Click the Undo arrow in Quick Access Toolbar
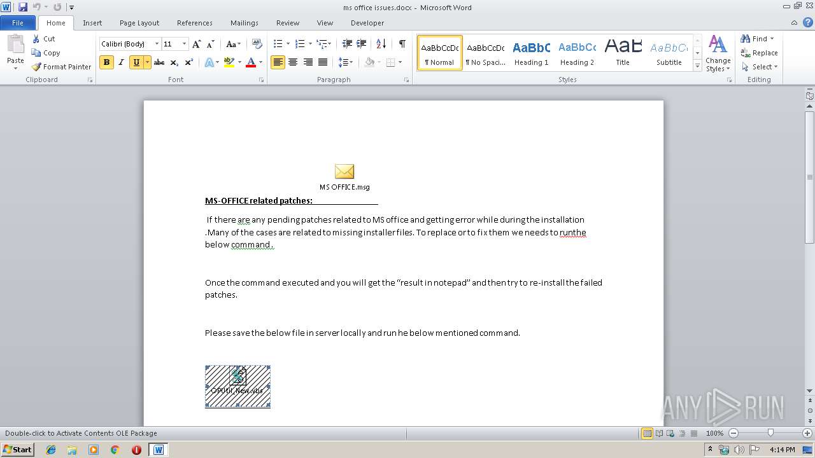This screenshot has height=458, width=815. coord(36,7)
